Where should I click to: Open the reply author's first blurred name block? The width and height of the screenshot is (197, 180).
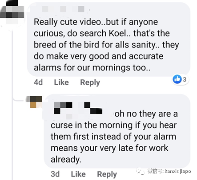click(63, 108)
